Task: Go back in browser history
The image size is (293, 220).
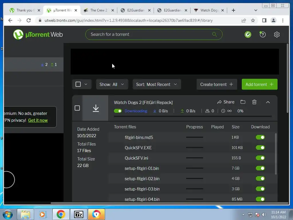Action: (x=10, y=20)
